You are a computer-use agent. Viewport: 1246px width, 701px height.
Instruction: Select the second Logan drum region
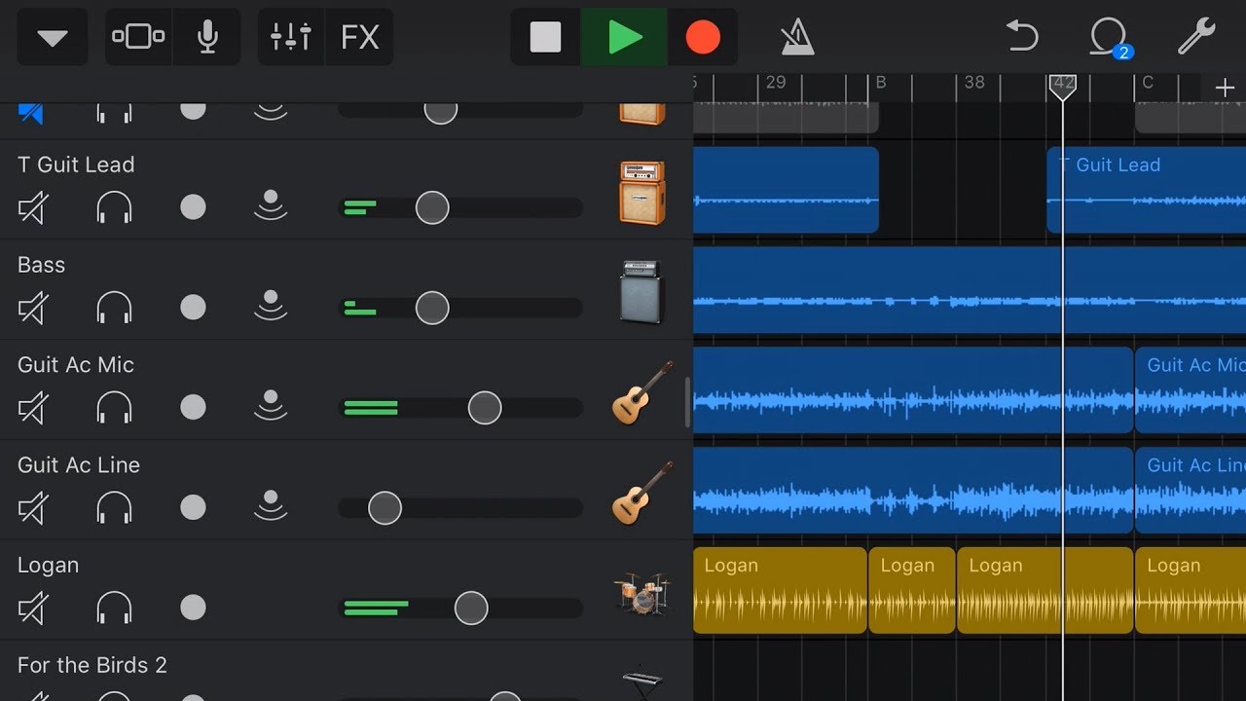(x=912, y=591)
